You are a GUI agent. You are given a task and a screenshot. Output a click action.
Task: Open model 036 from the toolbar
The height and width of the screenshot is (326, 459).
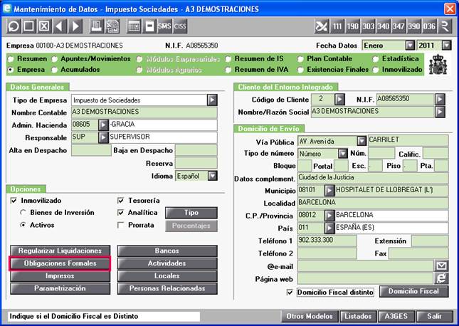point(429,26)
